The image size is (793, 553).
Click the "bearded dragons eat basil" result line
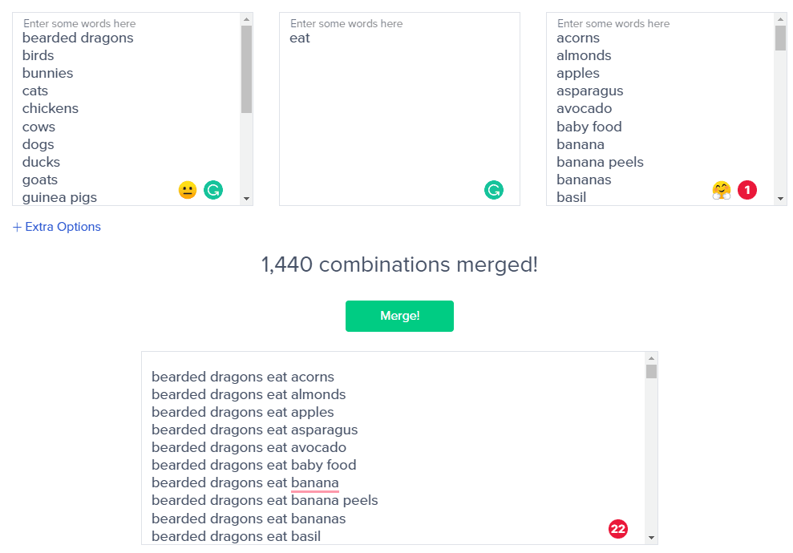point(237,536)
